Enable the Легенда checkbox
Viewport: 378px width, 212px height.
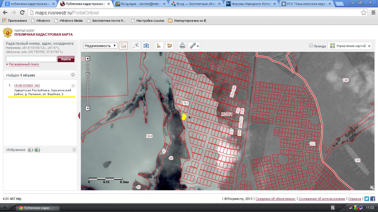[x=311, y=46]
